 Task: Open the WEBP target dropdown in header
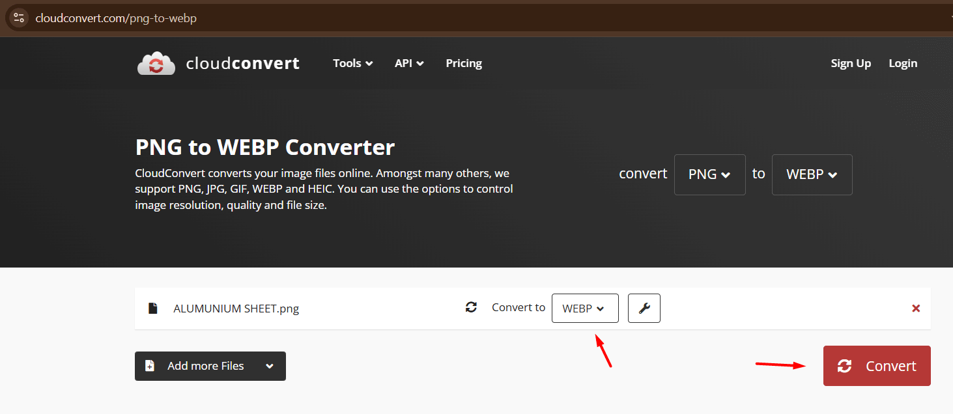[x=812, y=174]
